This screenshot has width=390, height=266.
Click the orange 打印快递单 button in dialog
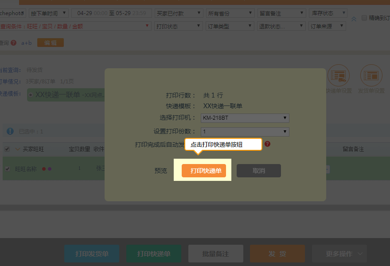pyautogui.click(x=204, y=171)
